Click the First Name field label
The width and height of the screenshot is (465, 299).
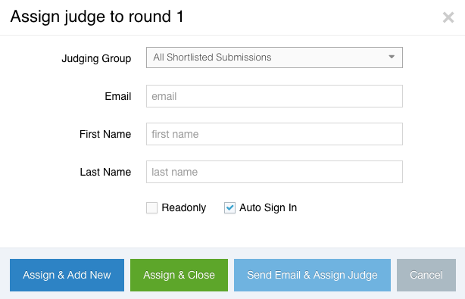[105, 134]
